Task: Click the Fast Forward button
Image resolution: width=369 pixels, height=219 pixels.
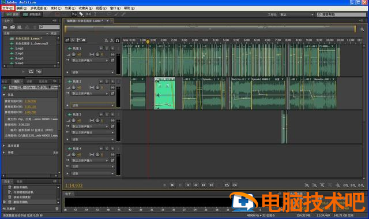Action: pos(204,185)
